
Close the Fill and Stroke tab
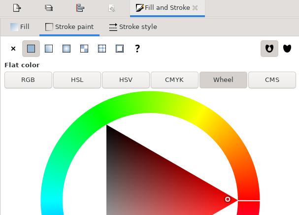(196, 8)
